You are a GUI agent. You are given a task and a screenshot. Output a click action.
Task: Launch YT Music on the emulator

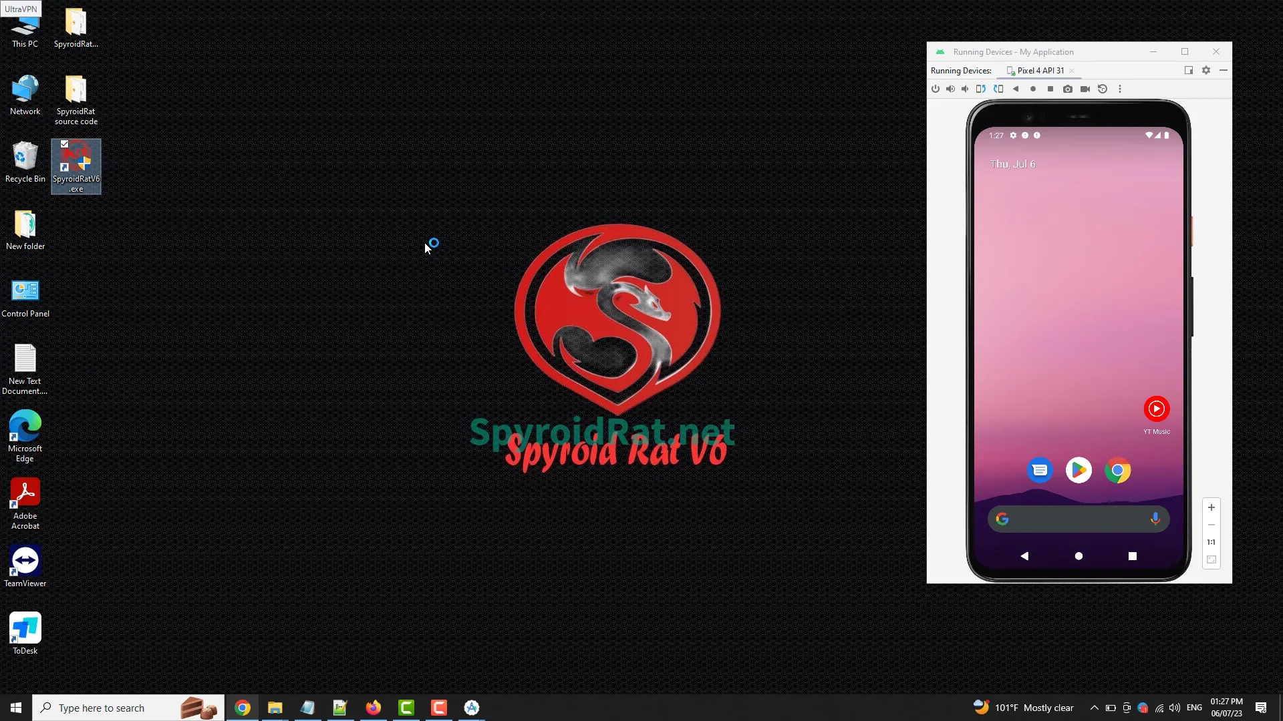point(1156,409)
